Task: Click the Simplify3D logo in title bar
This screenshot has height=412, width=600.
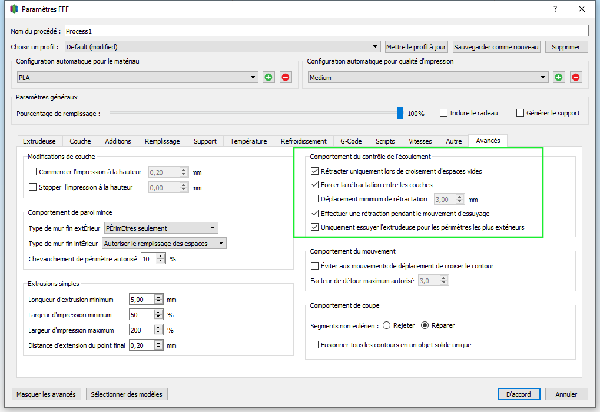Action: (14, 9)
